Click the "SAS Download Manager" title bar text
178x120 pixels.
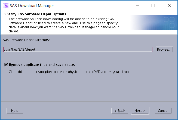32,6
